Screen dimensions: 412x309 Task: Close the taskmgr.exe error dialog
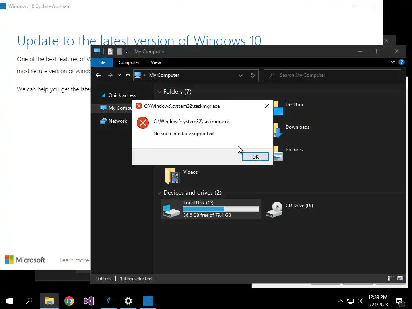tap(267, 106)
